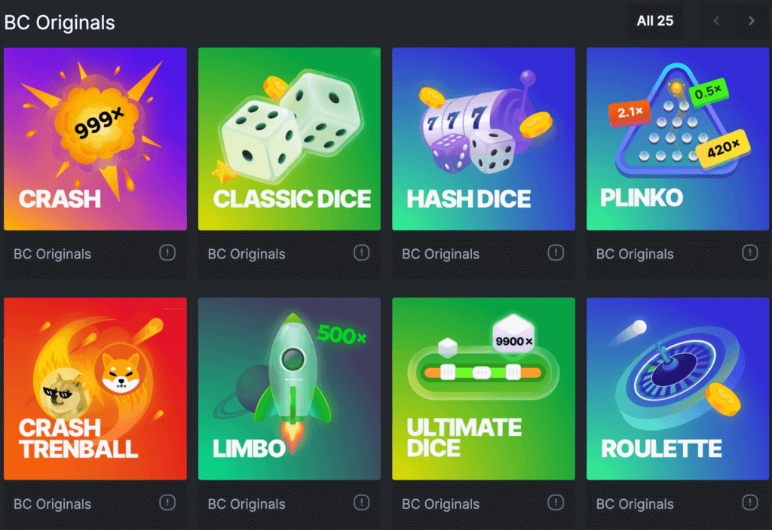Launch the Crash game thumbnail

[x=95, y=139]
